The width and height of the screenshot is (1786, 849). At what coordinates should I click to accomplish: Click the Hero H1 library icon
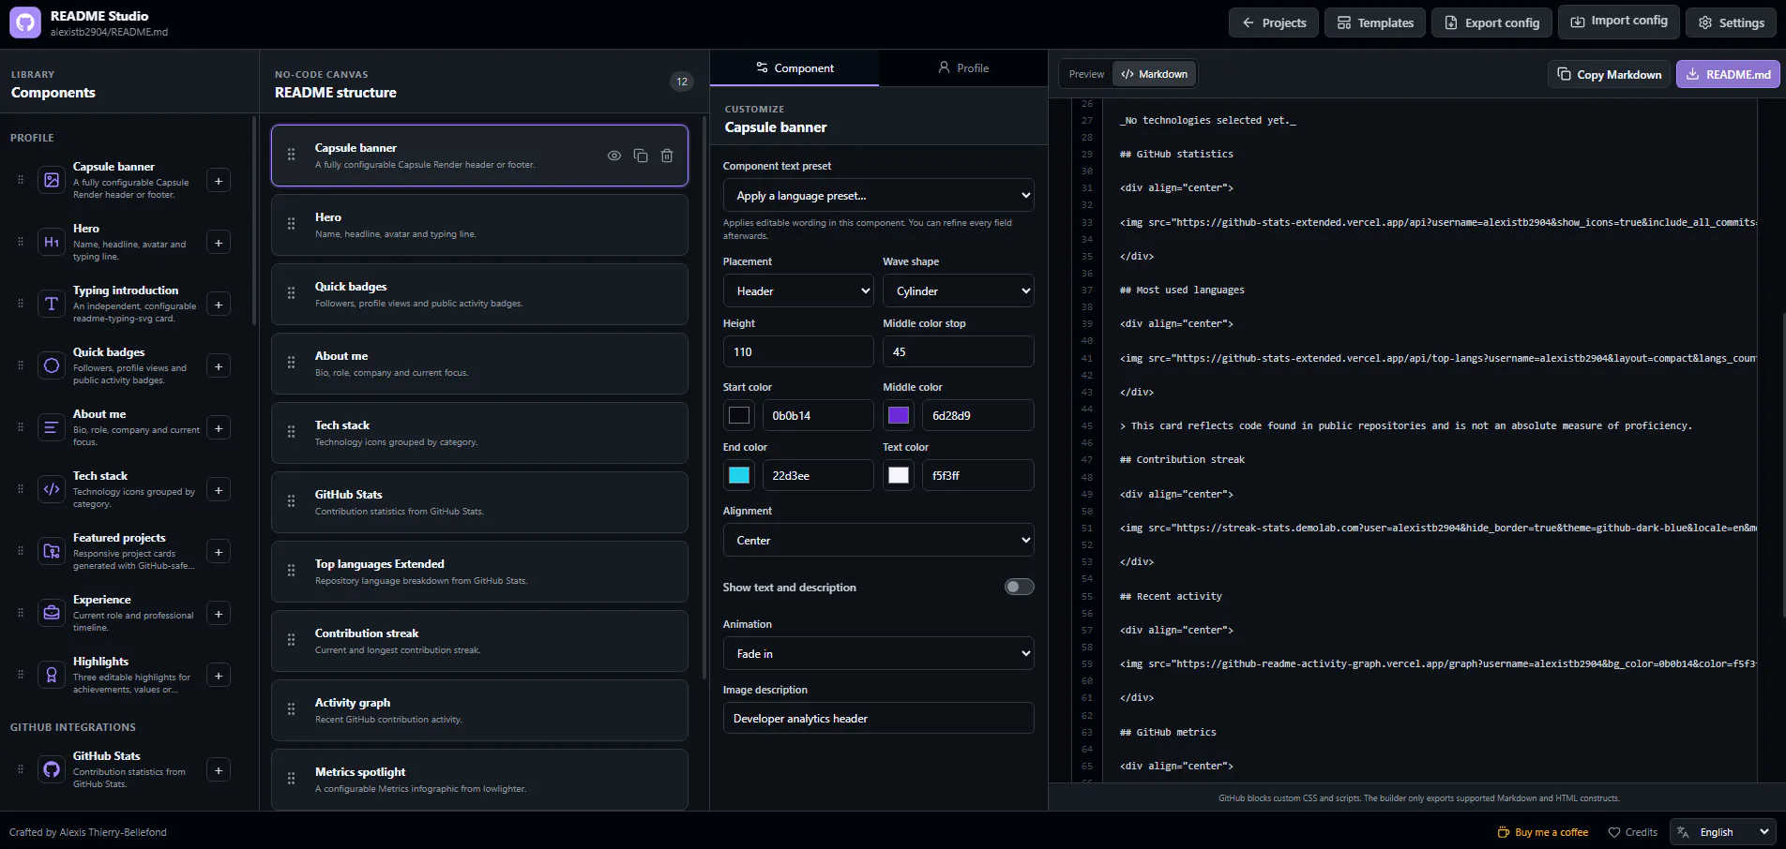click(x=52, y=242)
